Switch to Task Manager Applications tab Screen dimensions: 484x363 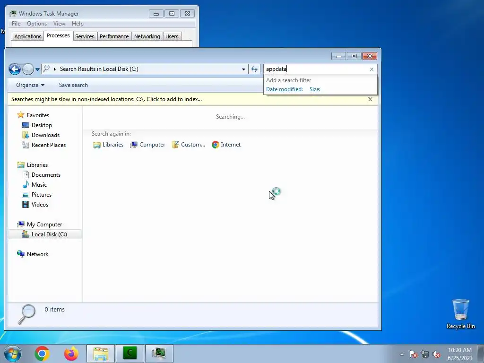[x=28, y=36]
